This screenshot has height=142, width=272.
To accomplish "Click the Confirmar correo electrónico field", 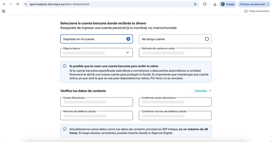I will (x=175, y=102).
